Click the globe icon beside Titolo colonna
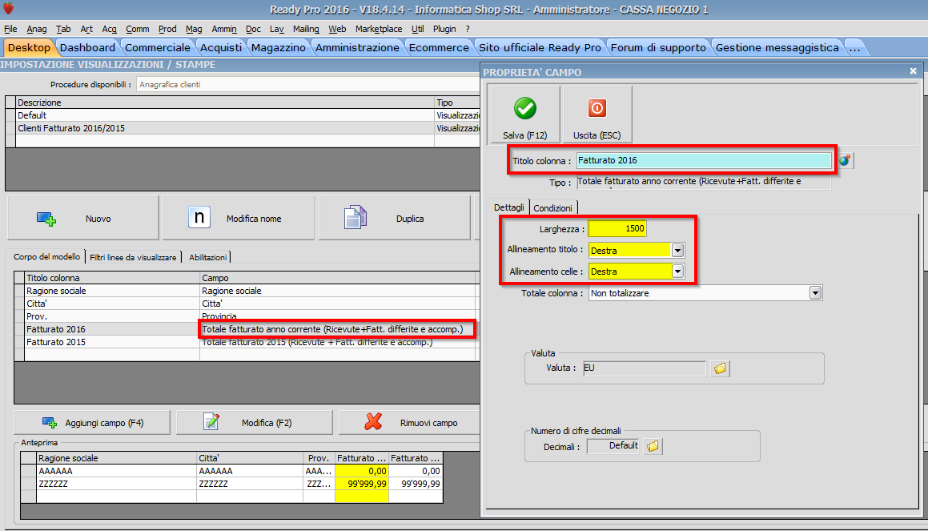 coord(845,160)
